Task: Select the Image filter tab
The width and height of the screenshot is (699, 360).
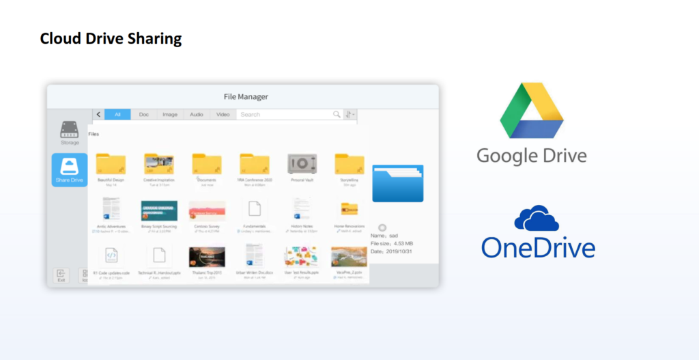Action: pyautogui.click(x=170, y=115)
